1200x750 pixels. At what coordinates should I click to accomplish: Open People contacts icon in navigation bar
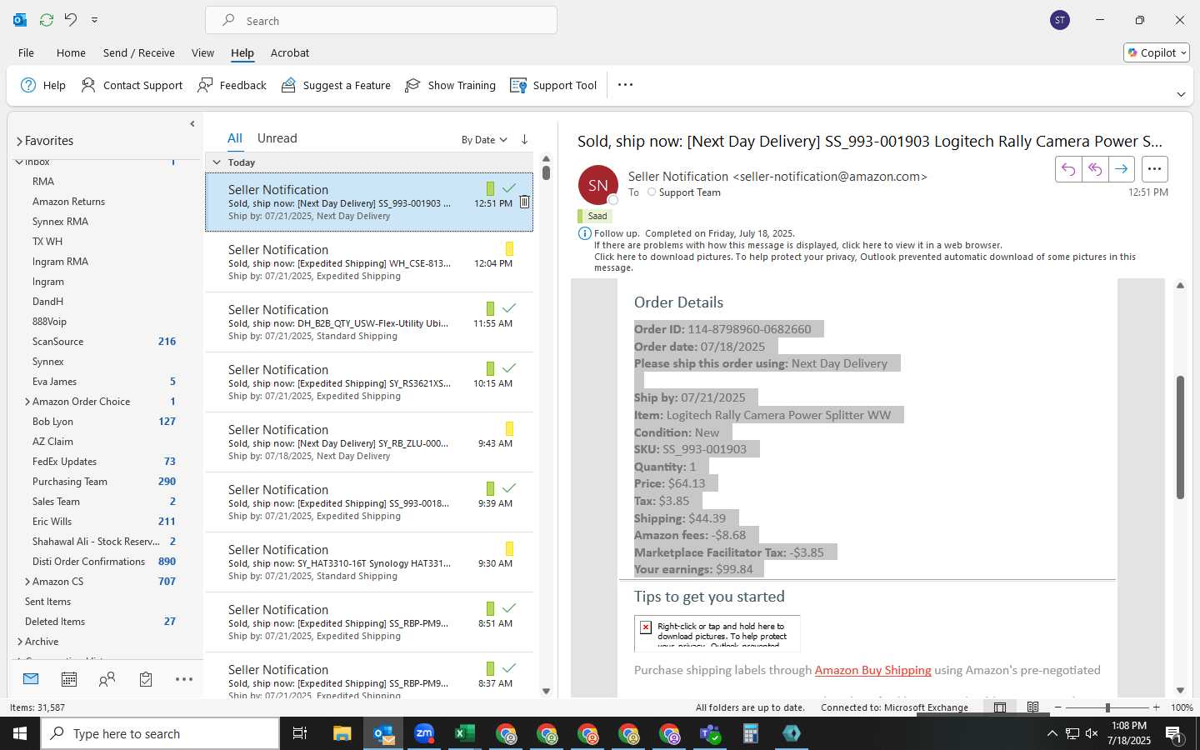tap(107, 679)
